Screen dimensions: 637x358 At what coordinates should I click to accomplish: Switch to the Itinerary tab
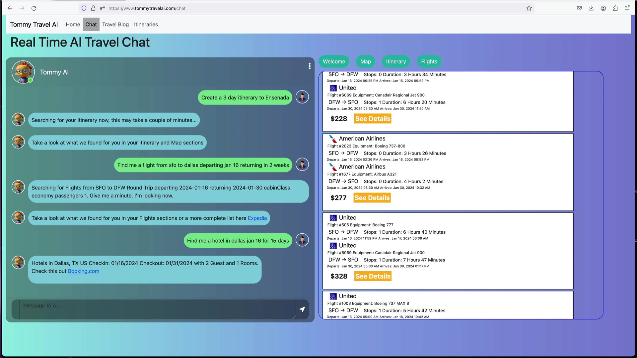[396, 62]
